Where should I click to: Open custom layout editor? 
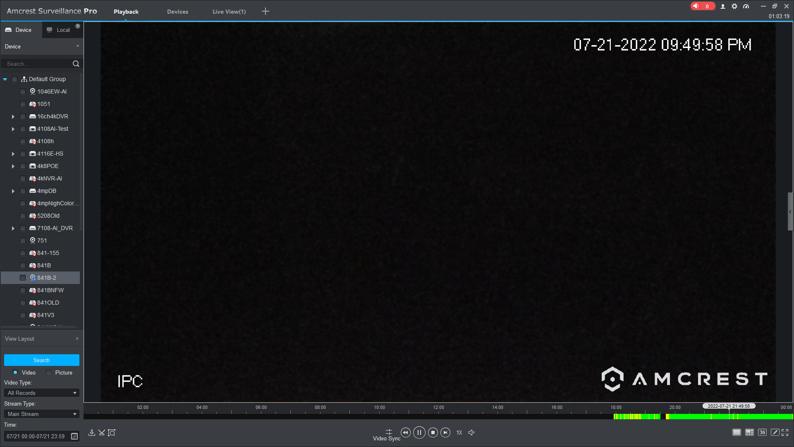click(775, 433)
